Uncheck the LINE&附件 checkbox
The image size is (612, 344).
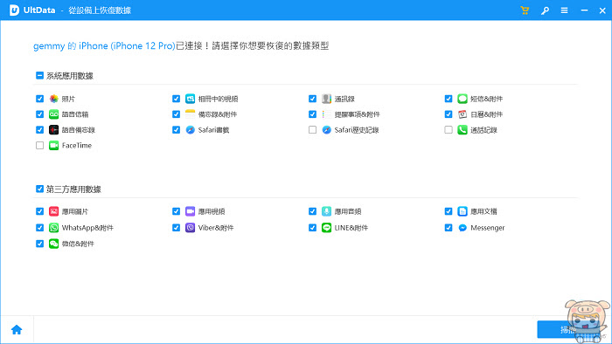pyautogui.click(x=312, y=228)
